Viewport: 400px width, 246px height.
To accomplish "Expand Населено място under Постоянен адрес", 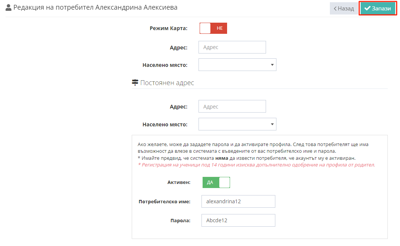I will (237, 124).
